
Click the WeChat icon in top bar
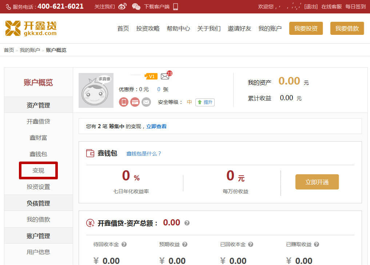pos(136,7)
